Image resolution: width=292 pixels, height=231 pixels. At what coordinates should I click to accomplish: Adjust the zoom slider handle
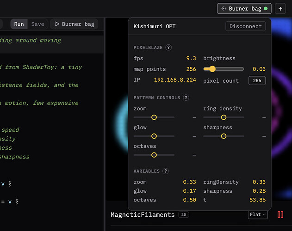(x=154, y=117)
